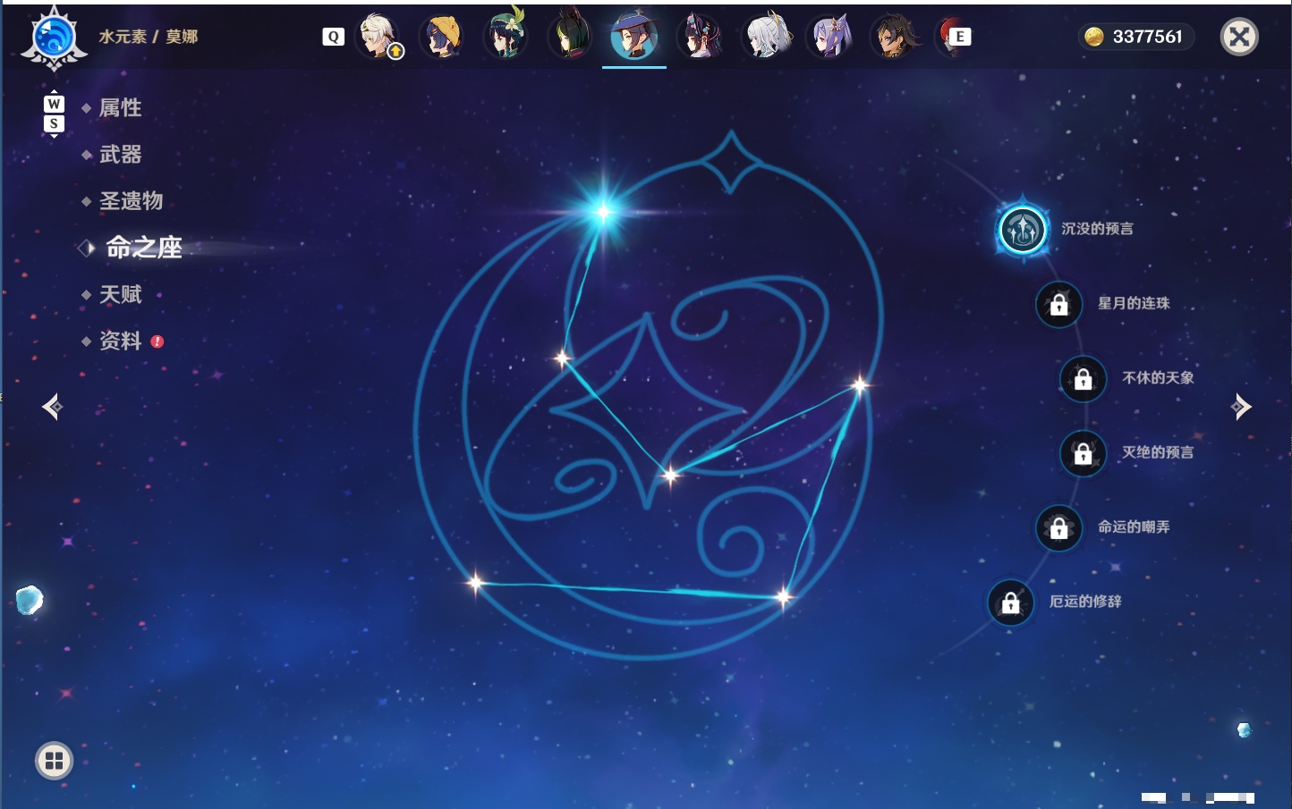The width and height of the screenshot is (1292, 809).
Task: Select the brown-haired character portrait
Action: (x=894, y=37)
